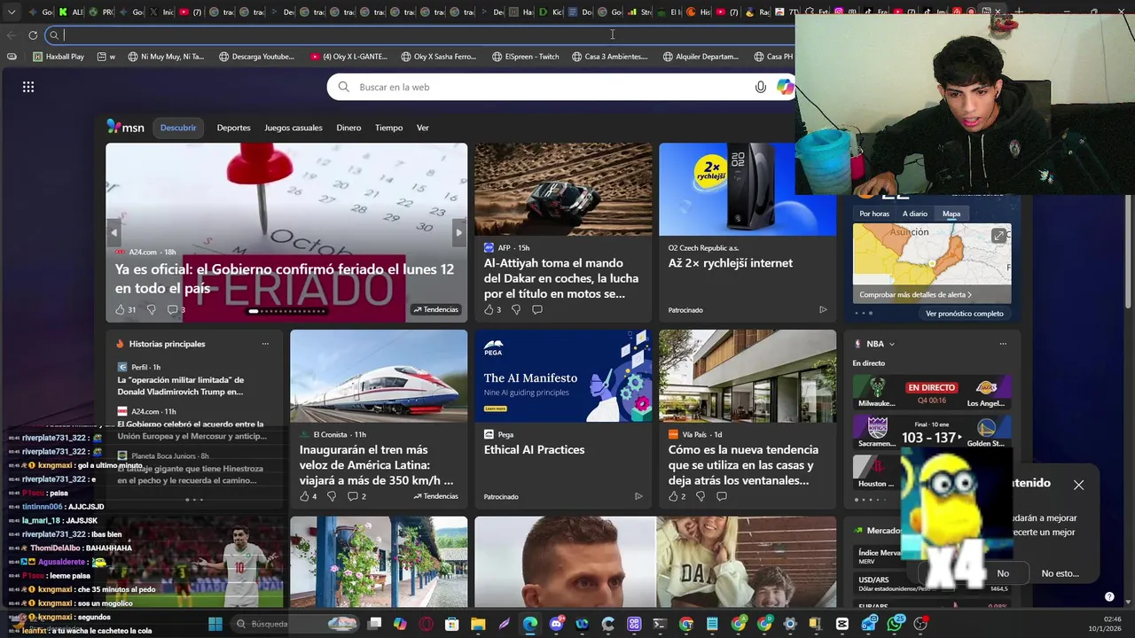Open WhatsApp from the taskbar
1135x638 pixels.
tap(894, 624)
